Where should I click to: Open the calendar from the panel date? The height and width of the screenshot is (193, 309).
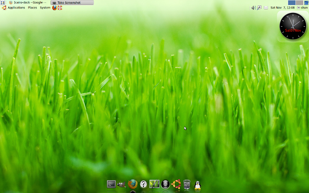click(x=282, y=8)
